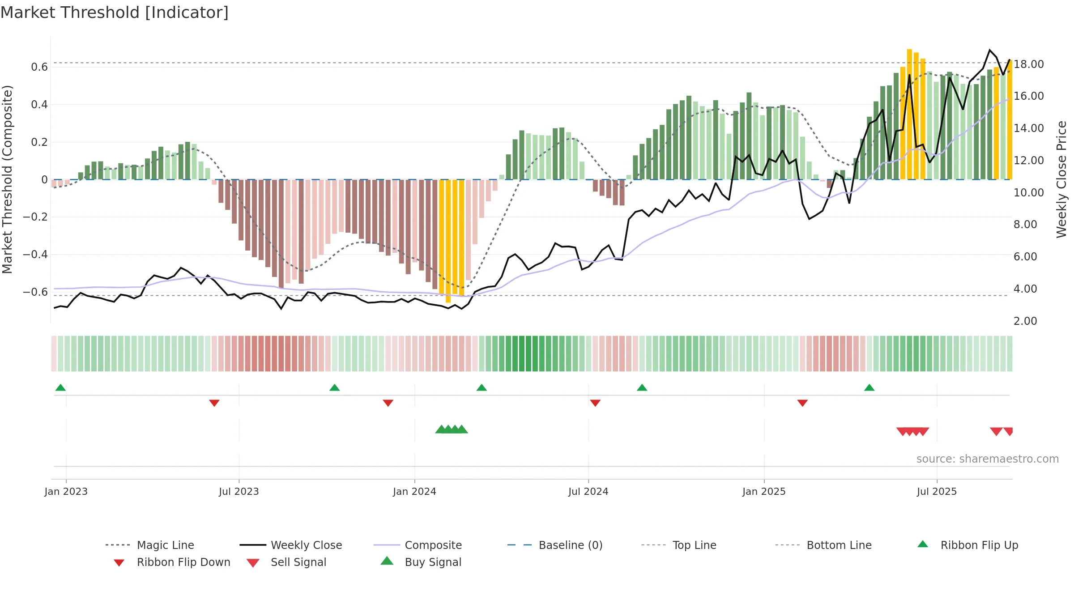Click the ribbon flip down marker just after Jul 2024
This screenshot has height=604, width=1074.
click(x=595, y=403)
